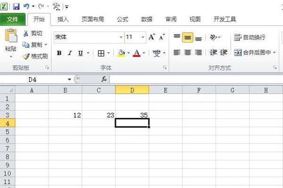Toggle italic formatting

[x=70, y=53]
